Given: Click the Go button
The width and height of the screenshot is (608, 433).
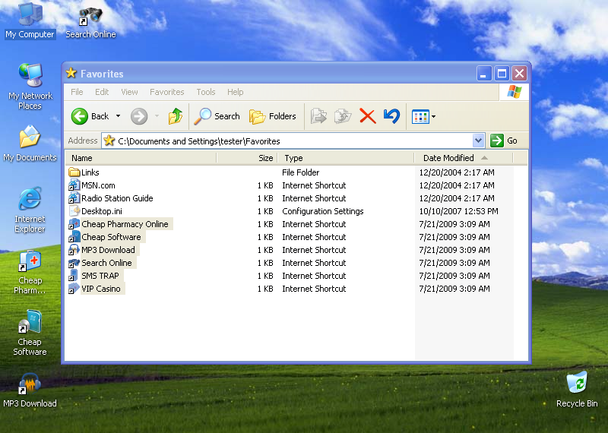Looking at the screenshot, I should pyautogui.click(x=504, y=141).
